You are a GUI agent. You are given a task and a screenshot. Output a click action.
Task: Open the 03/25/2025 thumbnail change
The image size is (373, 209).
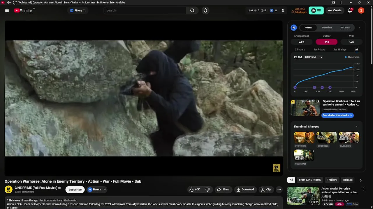(x=304, y=155)
